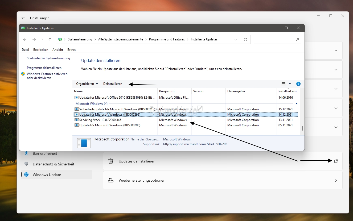The image size is (353, 221).
Task: Click the control panel icon in address bar
Action: point(60,39)
